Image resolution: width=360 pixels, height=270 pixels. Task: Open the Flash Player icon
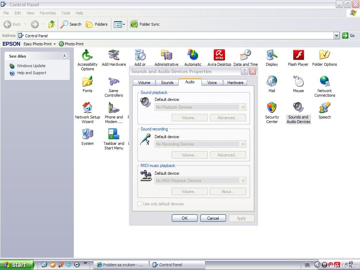pyautogui.click(x=298, y=58)
